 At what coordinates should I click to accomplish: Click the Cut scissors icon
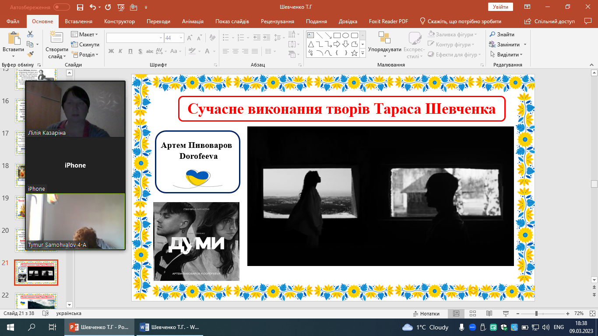click(30, 34)
